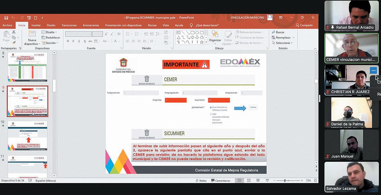Image resolution: width=381 pixels, height=195 pixels.
Task: Collapse the ribbon chevron
Action: (315, 49)
